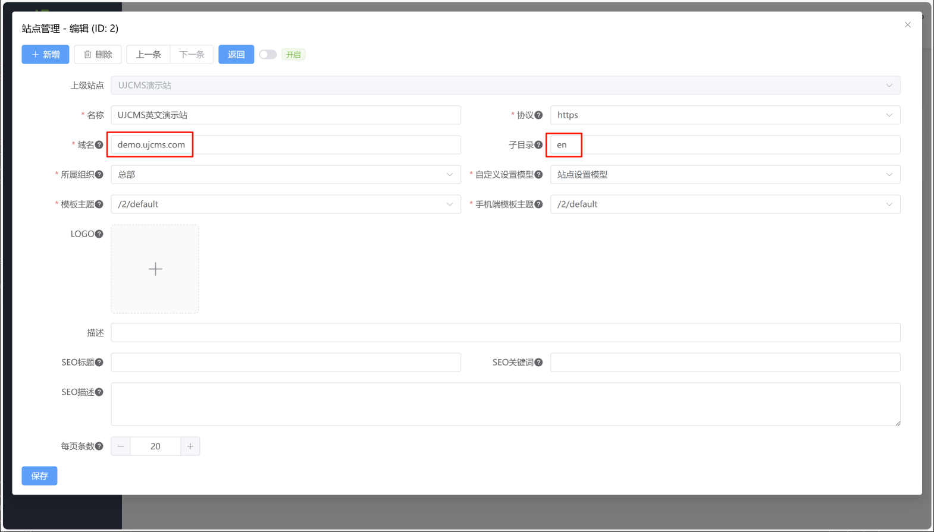The image size is (934, 532).
Task: Click the SEO关键词 help icon
Action: (x=538, y=363)
